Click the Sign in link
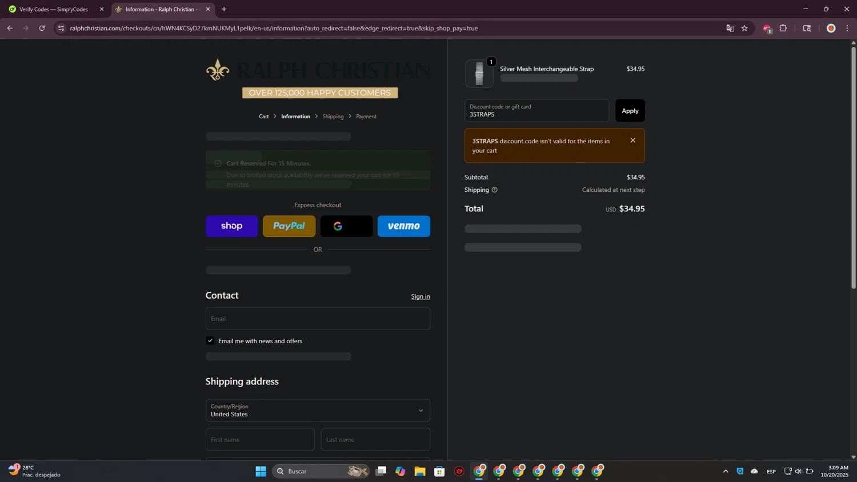Image resolution: width=857 pixels, height=482 pixels. [421, 296]
